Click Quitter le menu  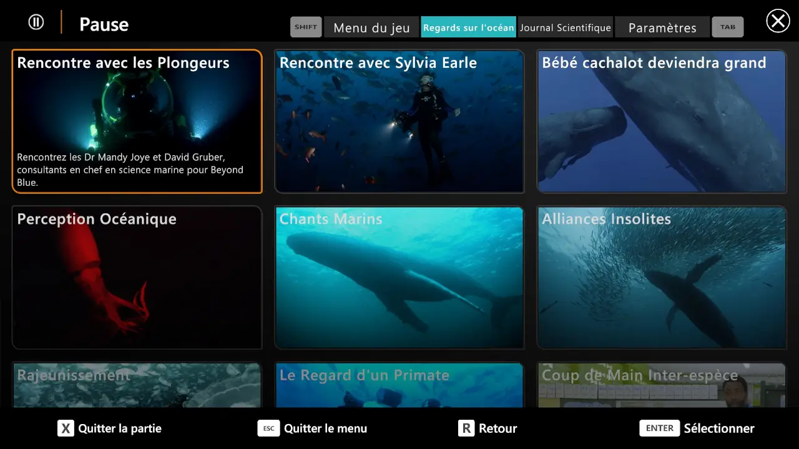(325, 428)
